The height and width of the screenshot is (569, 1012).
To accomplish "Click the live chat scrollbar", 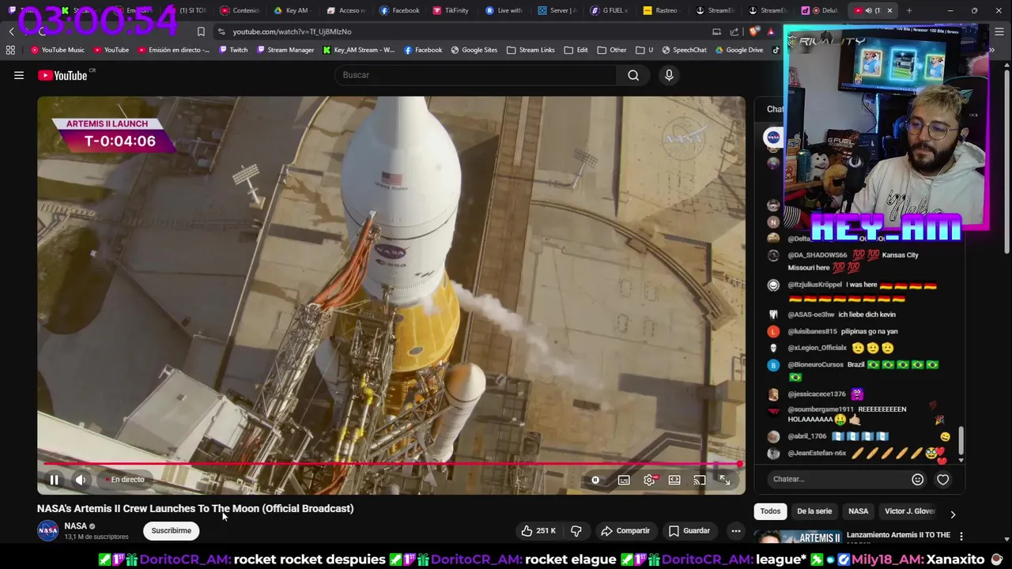I will click(961, 443).
